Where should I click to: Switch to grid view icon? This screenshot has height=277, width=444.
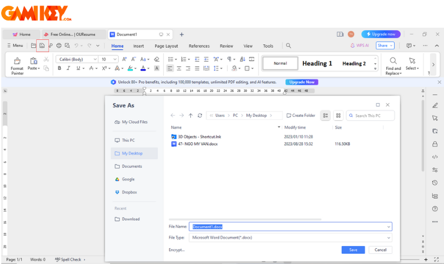click(x=339, y=115)
